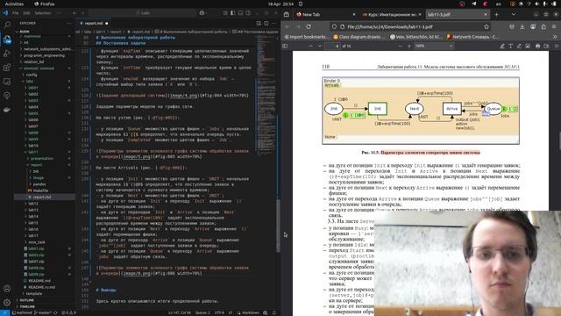Zoom out in the PDF viewer
Viewport: 561px width, 316px height.
(401, 46)
